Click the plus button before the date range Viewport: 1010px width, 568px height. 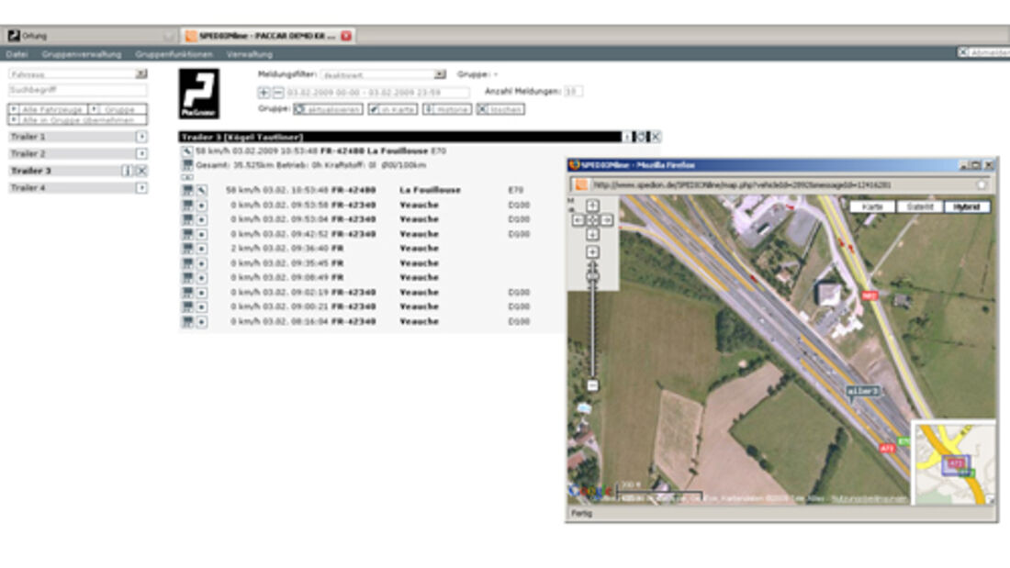(264, 93)
